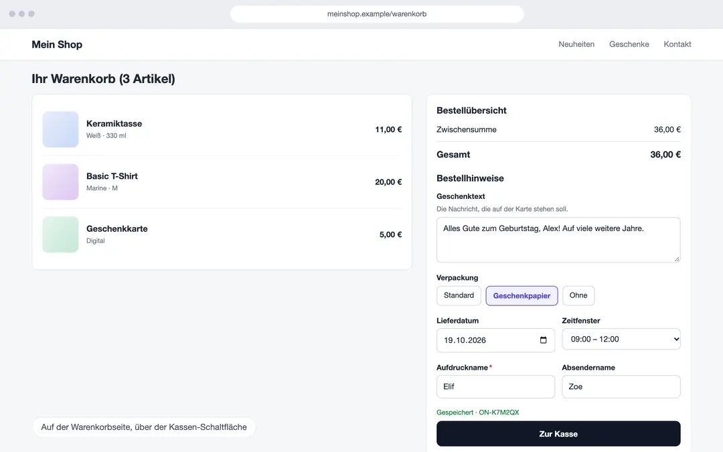Click the Marine · M variant text
This screenshot has width=723, height=452.
(102, 188)
